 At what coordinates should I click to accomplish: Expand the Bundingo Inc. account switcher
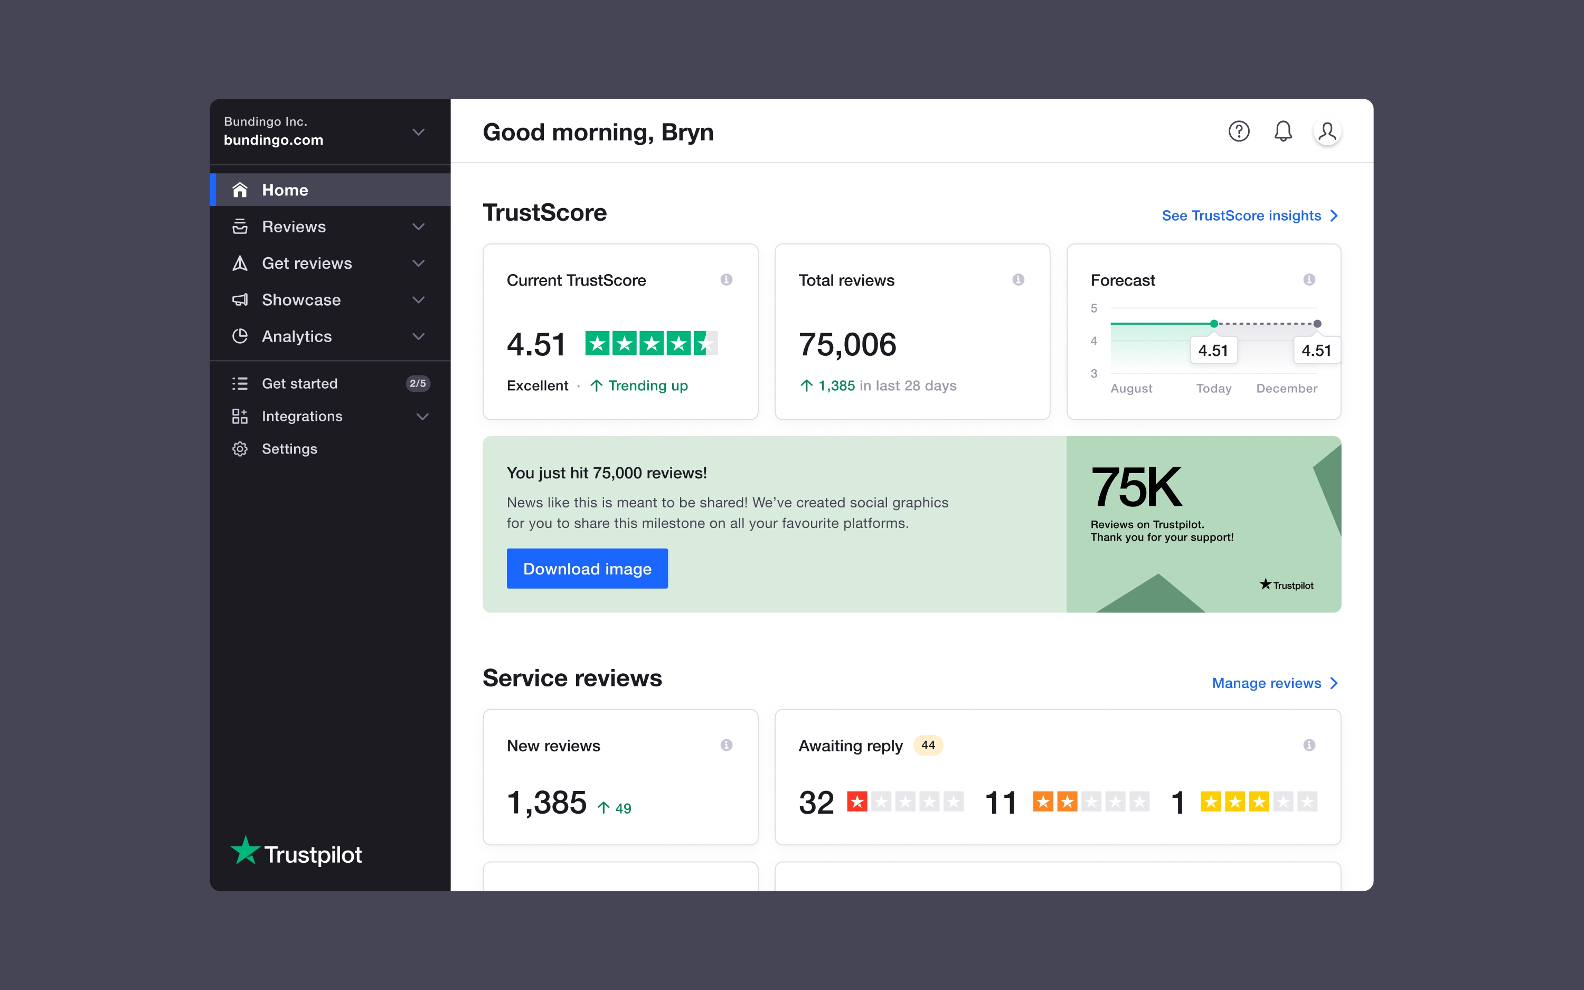click(418, 132)
